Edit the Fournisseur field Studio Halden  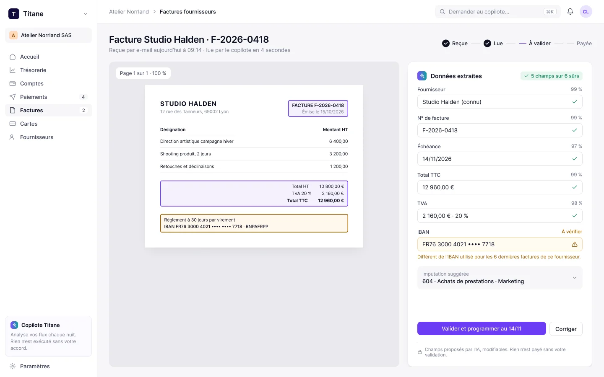(500, 102)
